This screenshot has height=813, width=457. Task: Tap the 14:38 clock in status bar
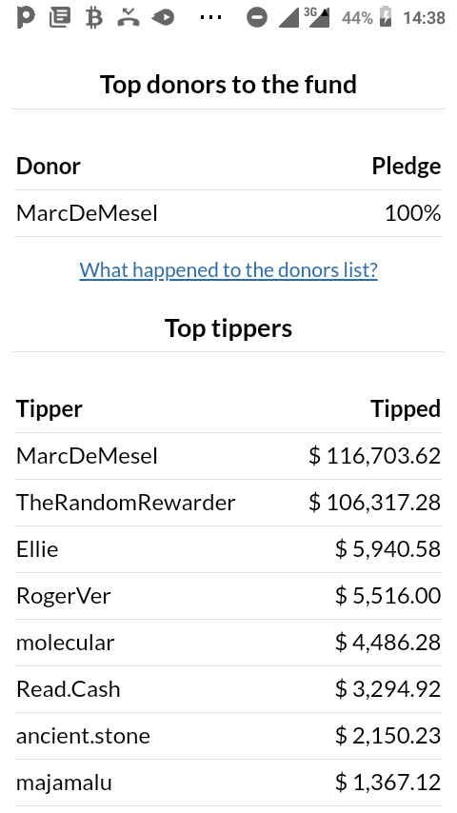(x=424, y=18)
